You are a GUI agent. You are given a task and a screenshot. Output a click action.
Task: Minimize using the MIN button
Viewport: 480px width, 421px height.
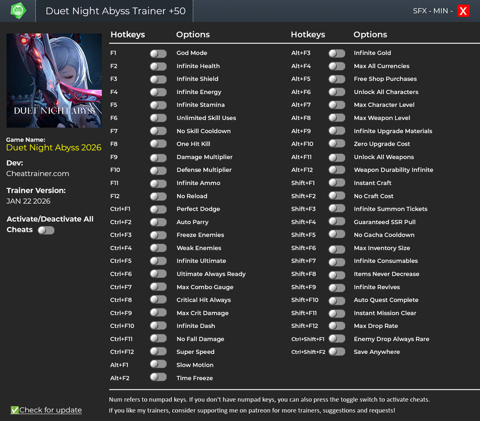(441, 11)
